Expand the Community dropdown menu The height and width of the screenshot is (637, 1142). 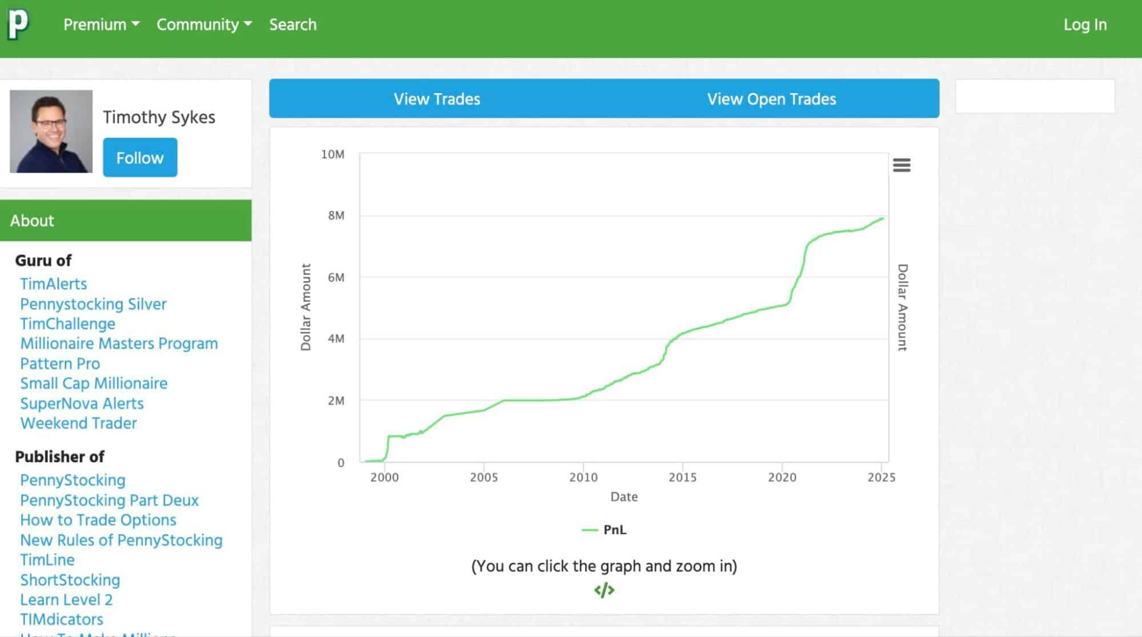(x=204, y=25)
